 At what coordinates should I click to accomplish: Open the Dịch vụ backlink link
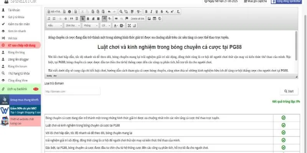20,89
